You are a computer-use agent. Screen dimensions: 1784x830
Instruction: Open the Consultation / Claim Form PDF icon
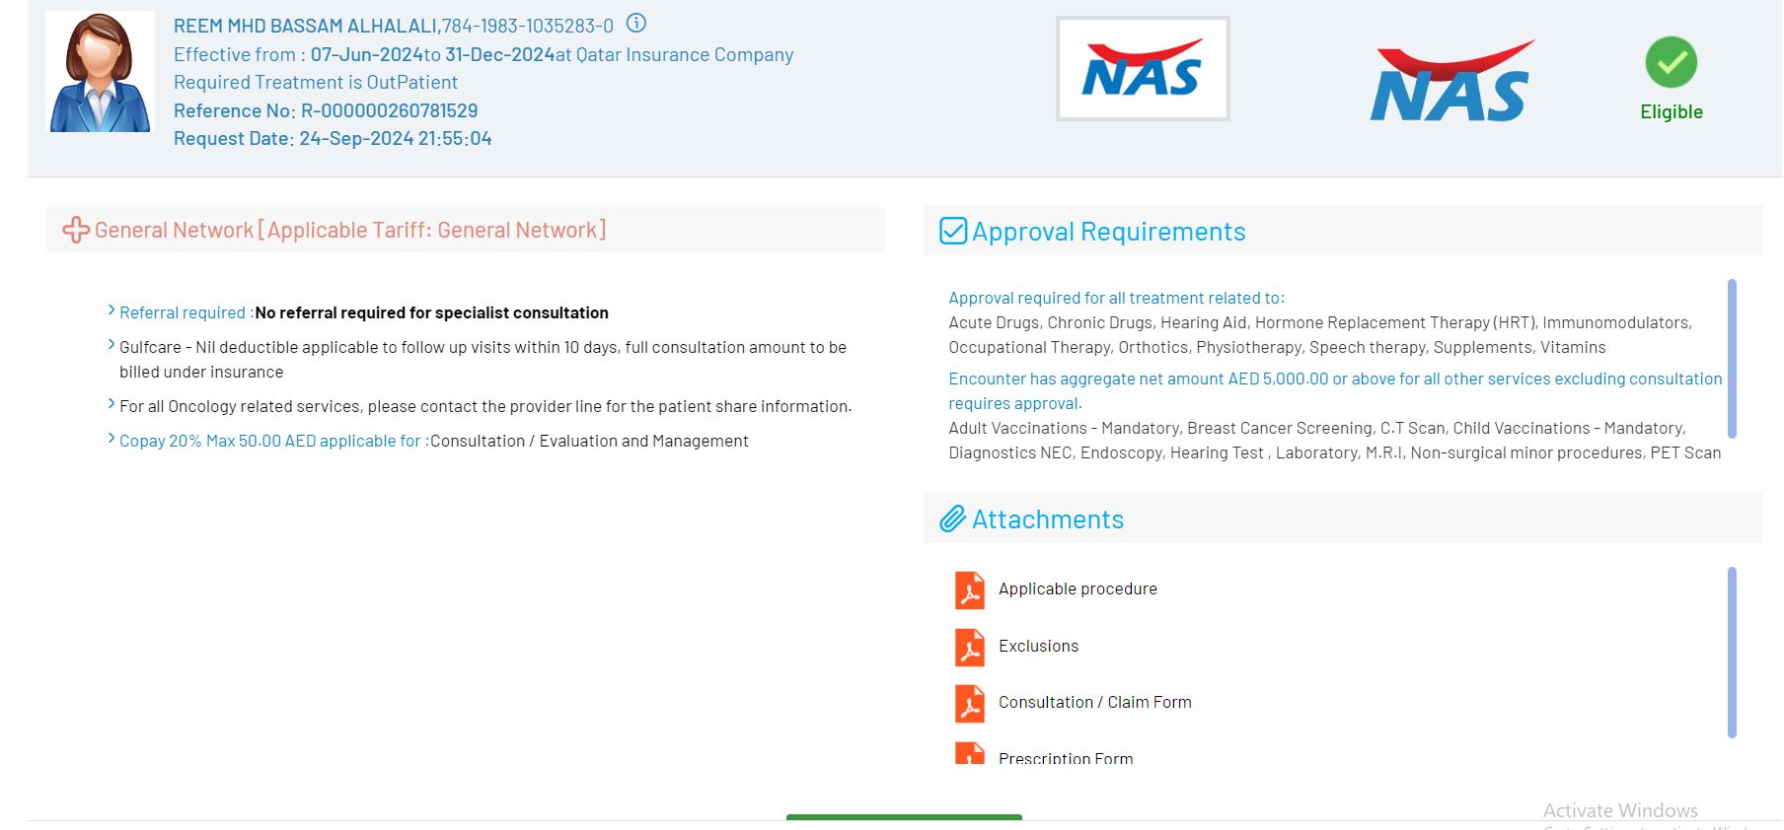click(970, 704)
